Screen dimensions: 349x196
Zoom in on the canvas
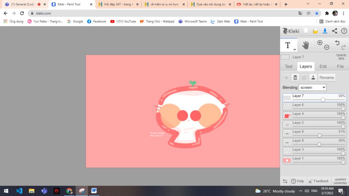pos(320,43)
